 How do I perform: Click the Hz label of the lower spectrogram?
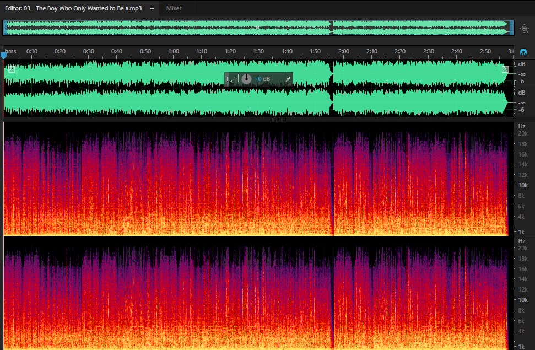[522, 241]
